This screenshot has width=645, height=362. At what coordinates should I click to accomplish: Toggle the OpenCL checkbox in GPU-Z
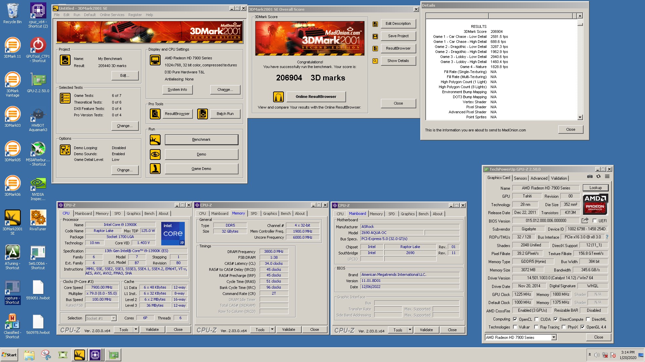click(515, 319)
